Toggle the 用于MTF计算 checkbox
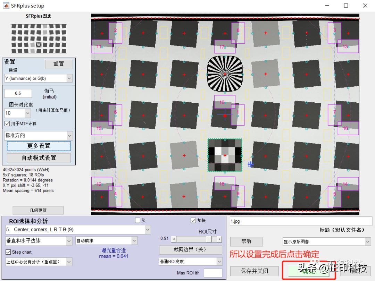Image resolution: width=375 pixels, height=281 pixels. click(x=7, y=124)
